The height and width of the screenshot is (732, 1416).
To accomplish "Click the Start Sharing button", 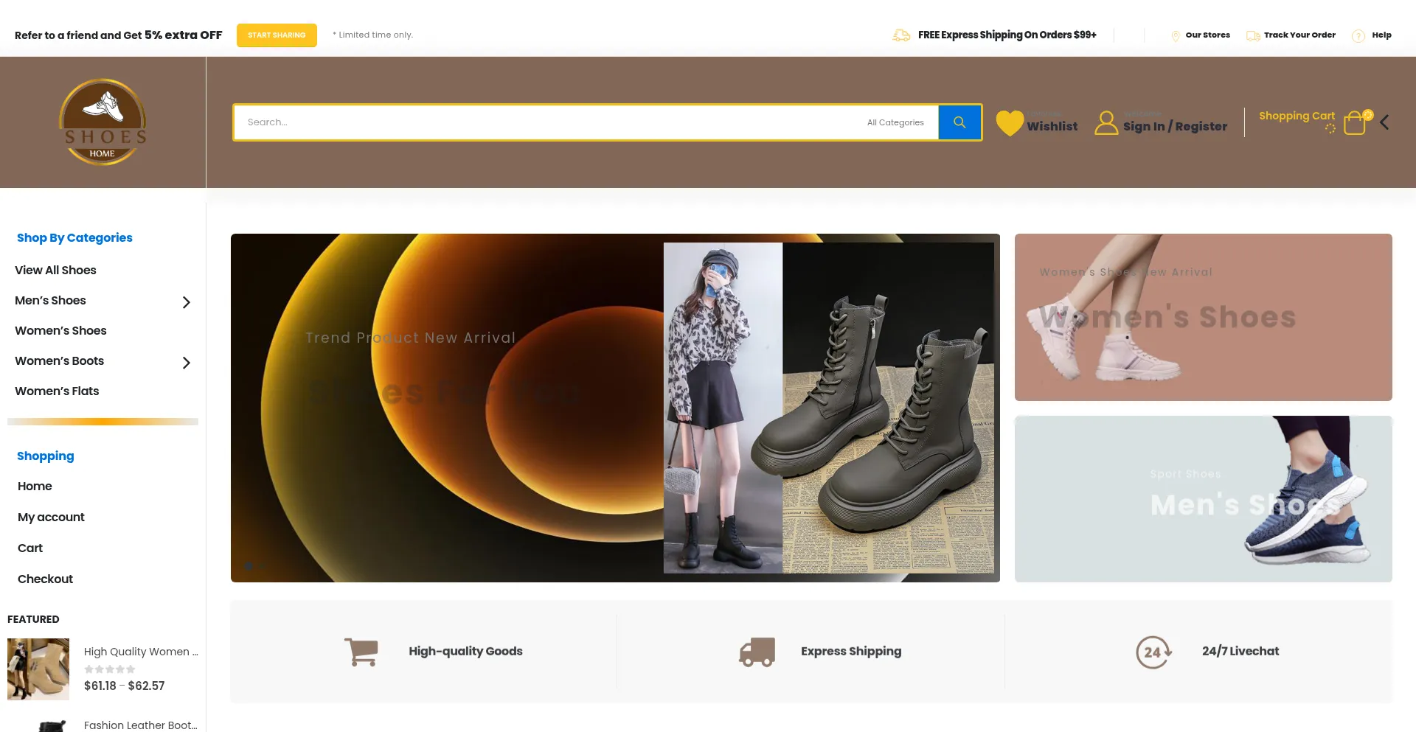I will [x=277, y=35].
